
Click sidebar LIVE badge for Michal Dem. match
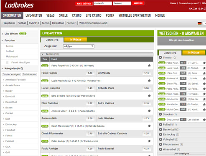[162, 109]
